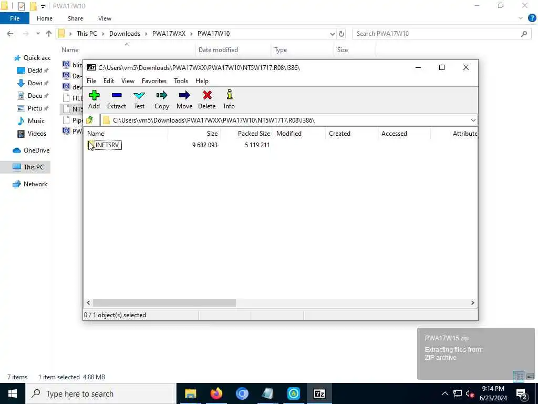Open Documents in Explorer sidebar
The height and width of the screenshot is (404, 538).
click(33, 96)
